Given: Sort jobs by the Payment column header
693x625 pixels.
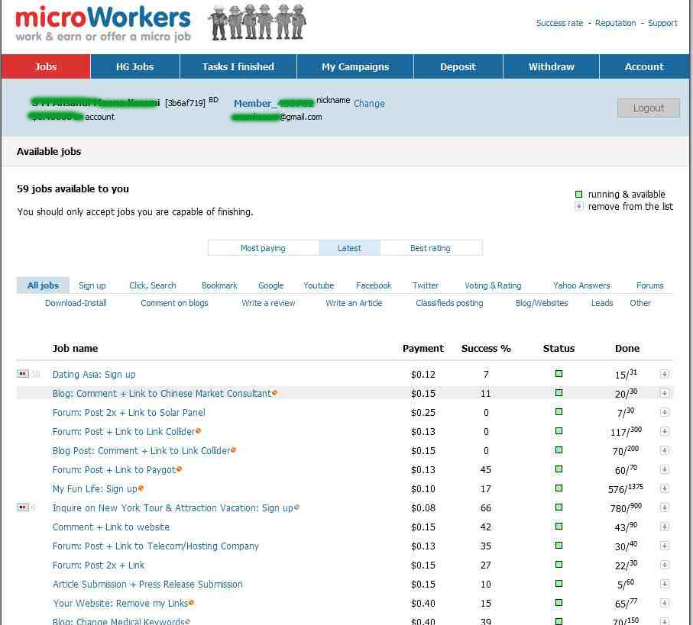Looking at the screenshot, I should [x=423, y=348].
